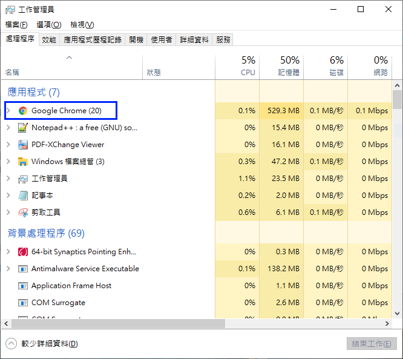Click the PDF-XChange Viewer icon

pyautogui.click(x=23, y=145)
